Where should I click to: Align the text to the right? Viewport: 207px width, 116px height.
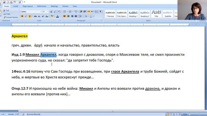(72, 16)
